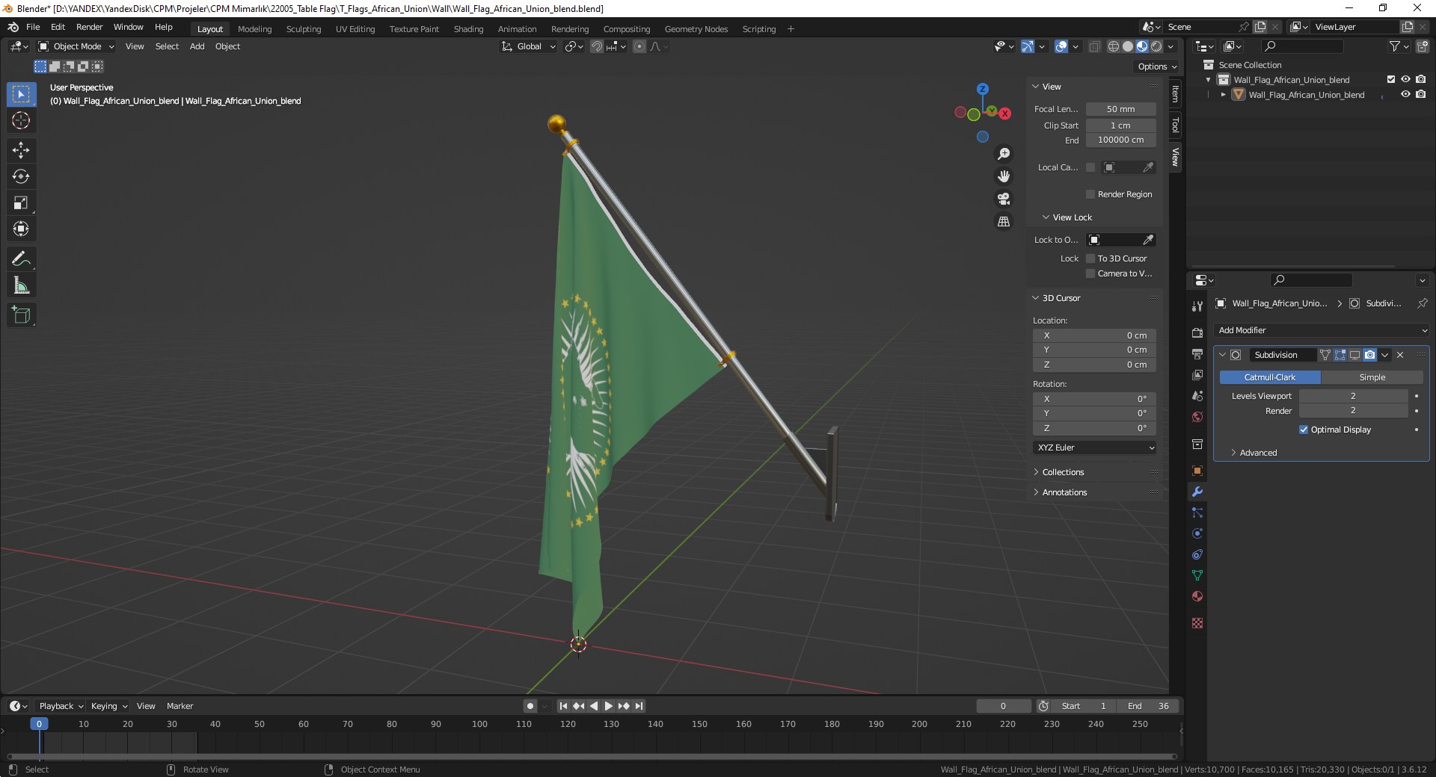
Task: Expand the mesh object in outliner
Action: pyautogui.click(x=1224, y=95)
